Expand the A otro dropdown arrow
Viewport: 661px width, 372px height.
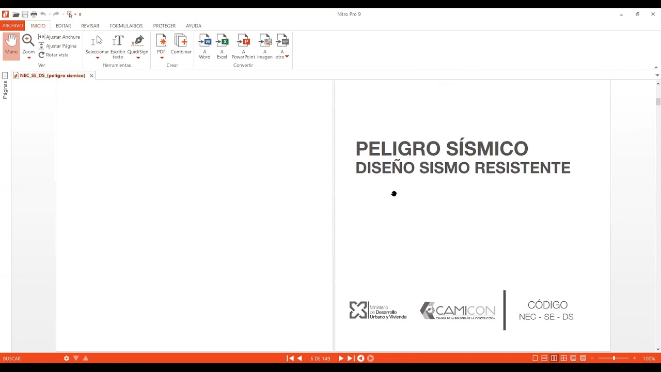[x=287, y=57]
